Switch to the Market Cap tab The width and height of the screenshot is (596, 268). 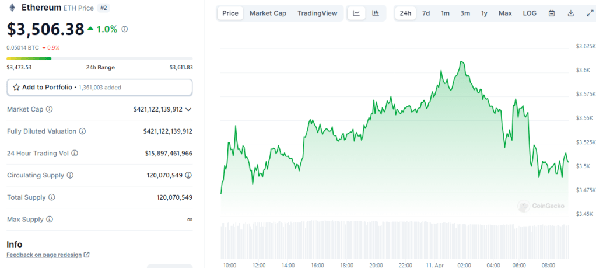point(268,13)
